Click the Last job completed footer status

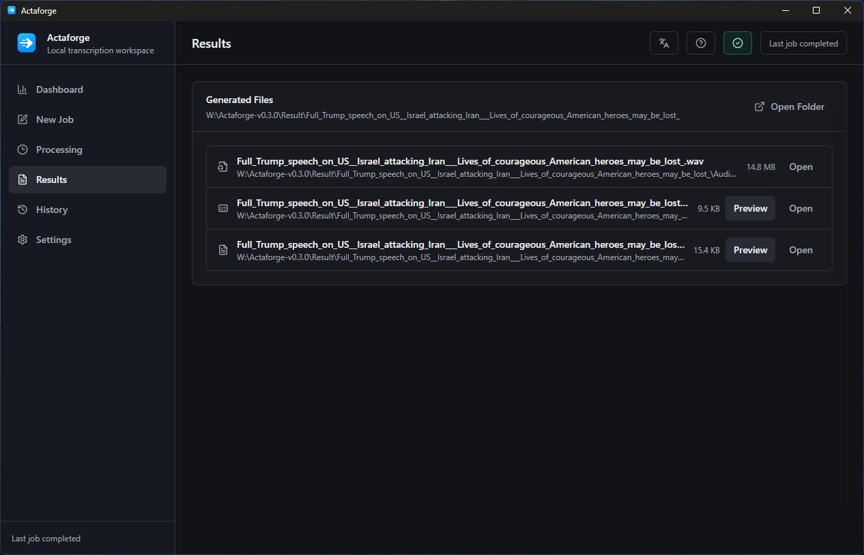point(46,539)
